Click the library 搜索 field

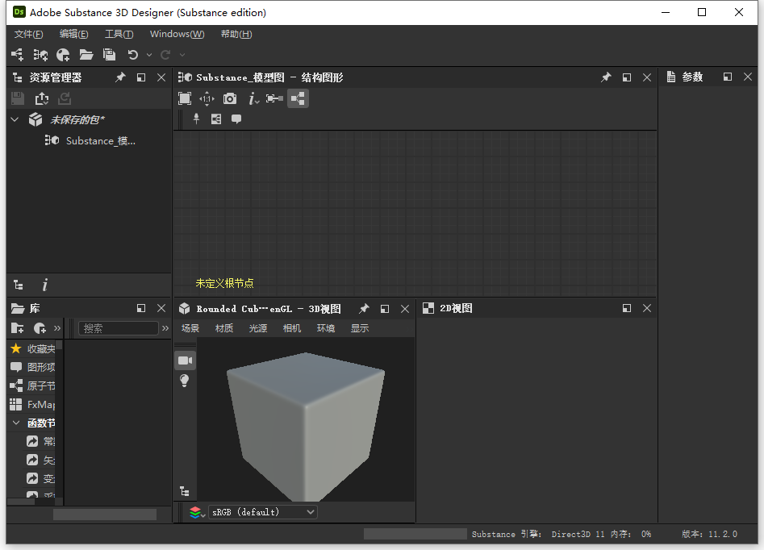(x=119, y=328)
